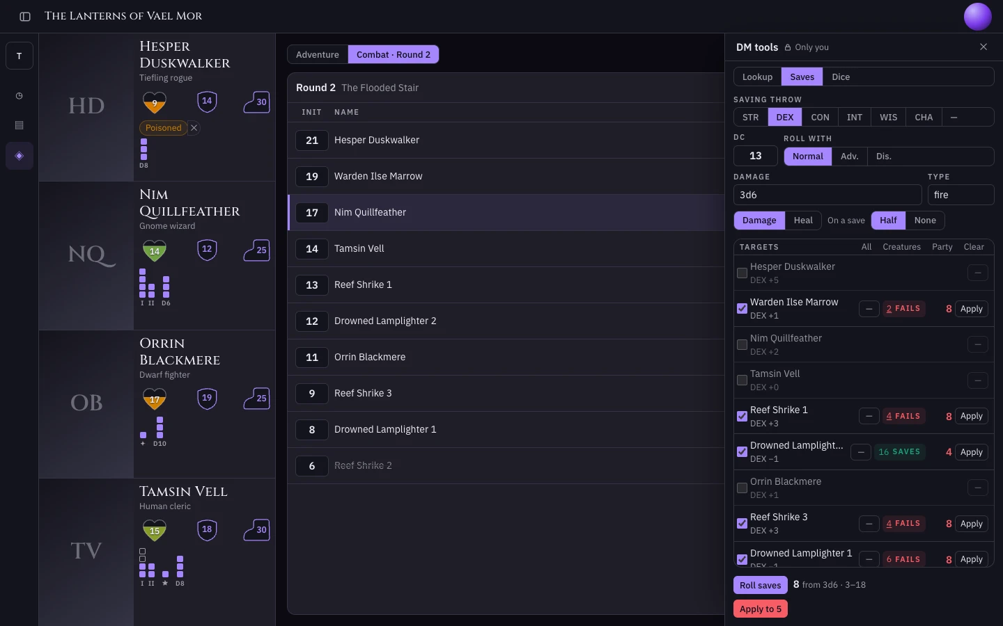Open the Lookup tab in DM tools

pyautogui.click(x=757, y=77)
